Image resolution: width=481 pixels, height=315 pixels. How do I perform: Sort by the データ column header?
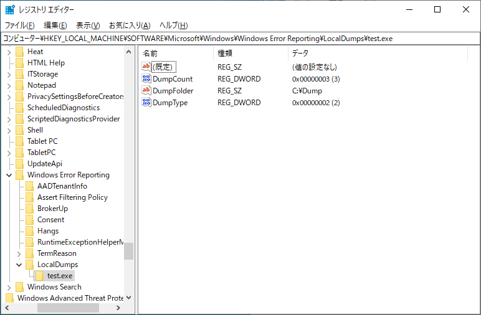(x=378, y=54)
